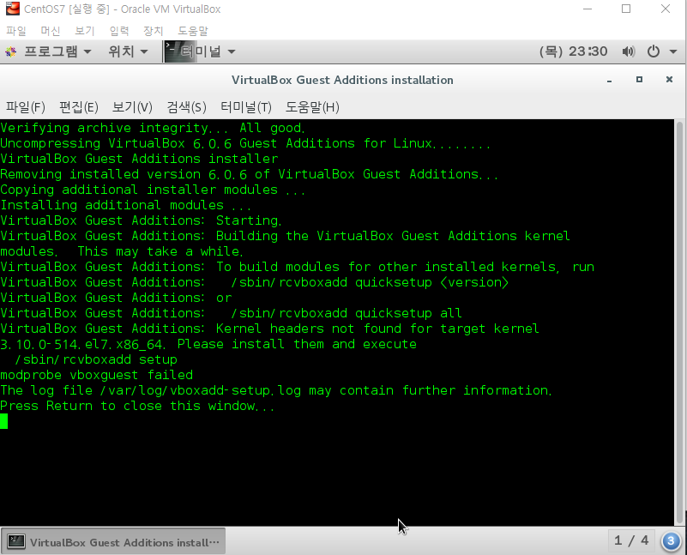This screenshot has width=687, height=555.
Task: Click the text 'modprobe vboxguest failed'
Action: (96, 375)
